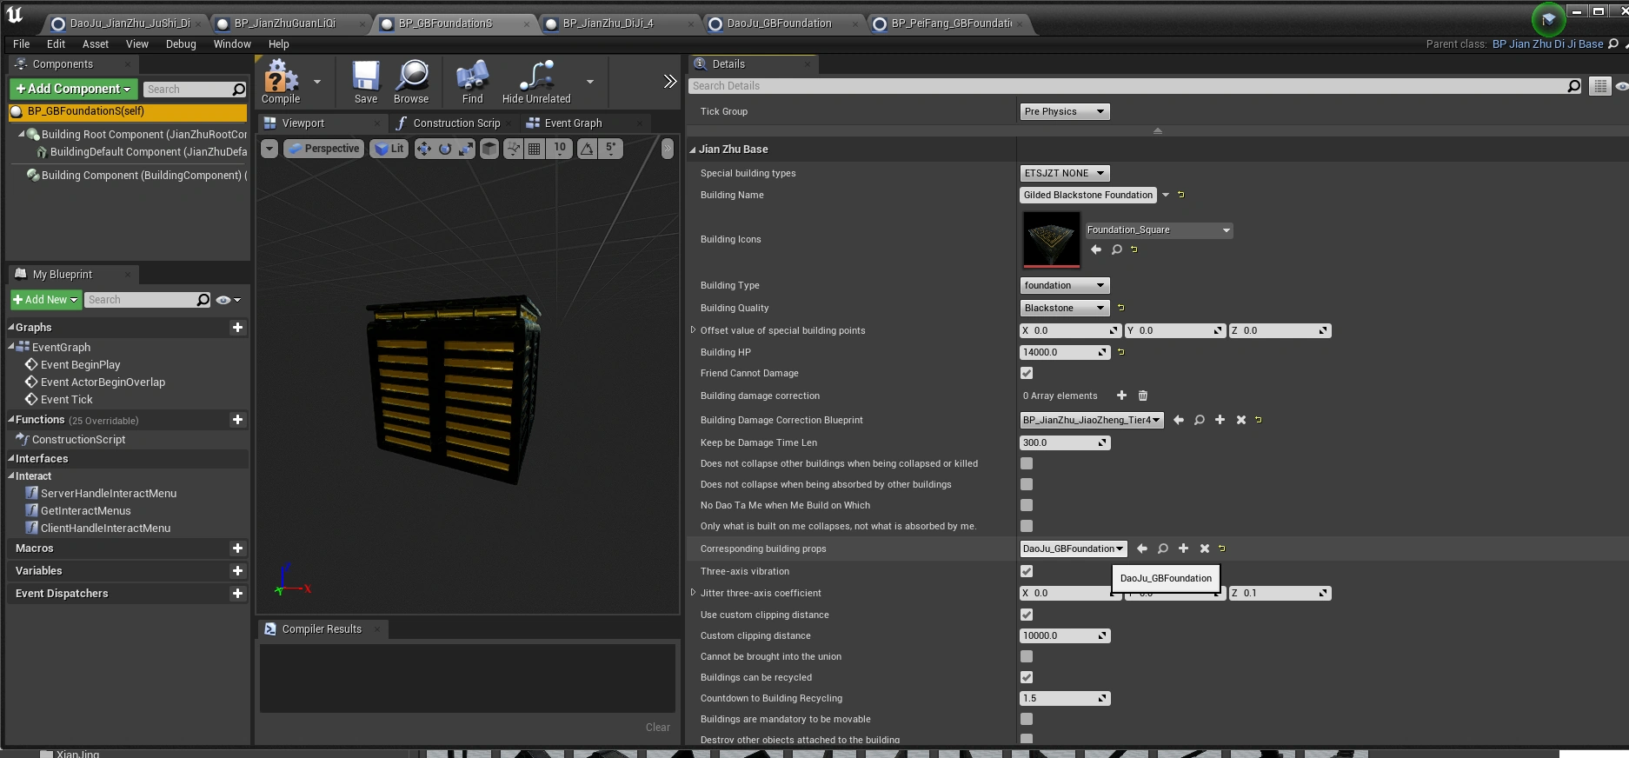Clear the Corresponding building props reference
The height and width of the screenshot is (758, 1629).
coord(1205,549)
